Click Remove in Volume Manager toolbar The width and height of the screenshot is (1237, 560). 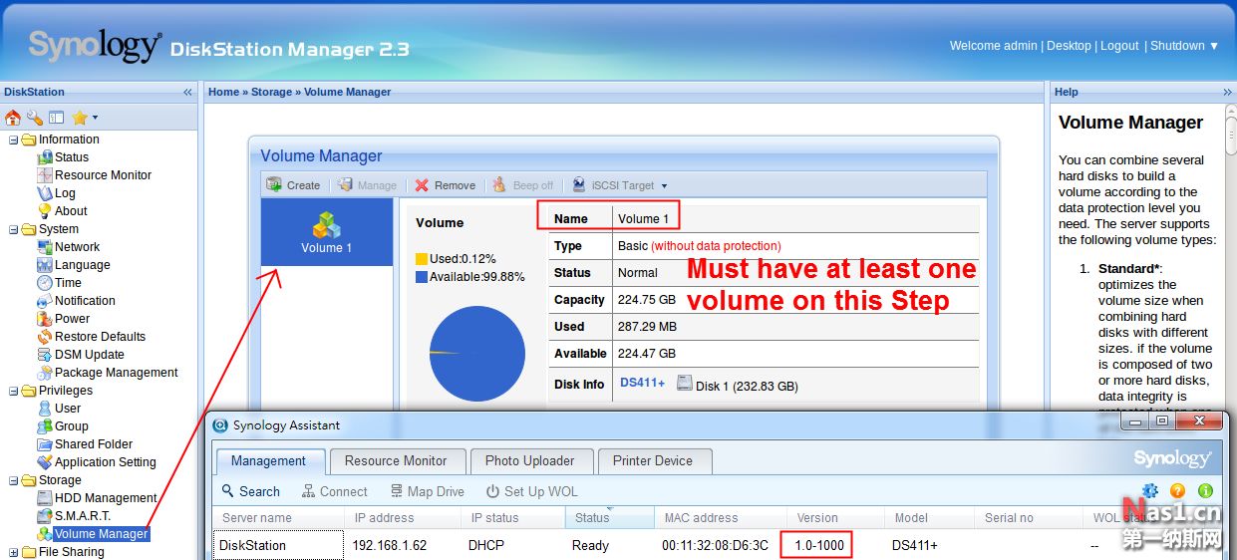pos(446,185)
